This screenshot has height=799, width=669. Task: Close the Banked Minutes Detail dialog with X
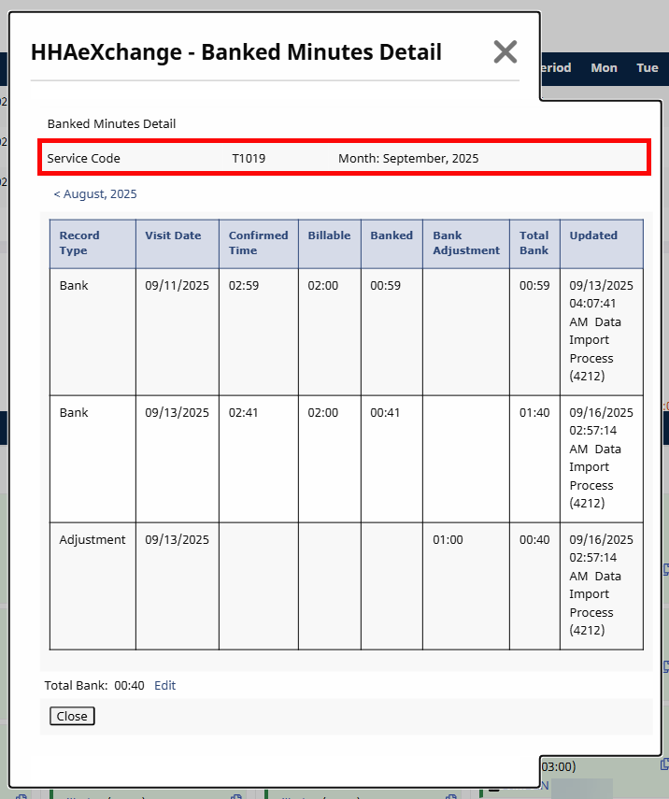pyautogui.click(x=505, y=52)
